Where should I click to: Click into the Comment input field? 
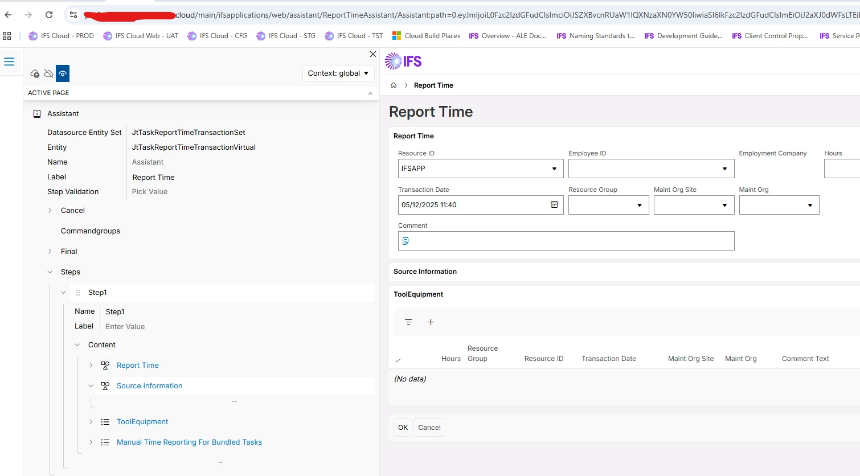pos(570,241)
